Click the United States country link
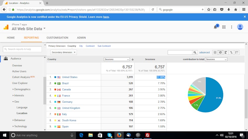 [70, 77]
